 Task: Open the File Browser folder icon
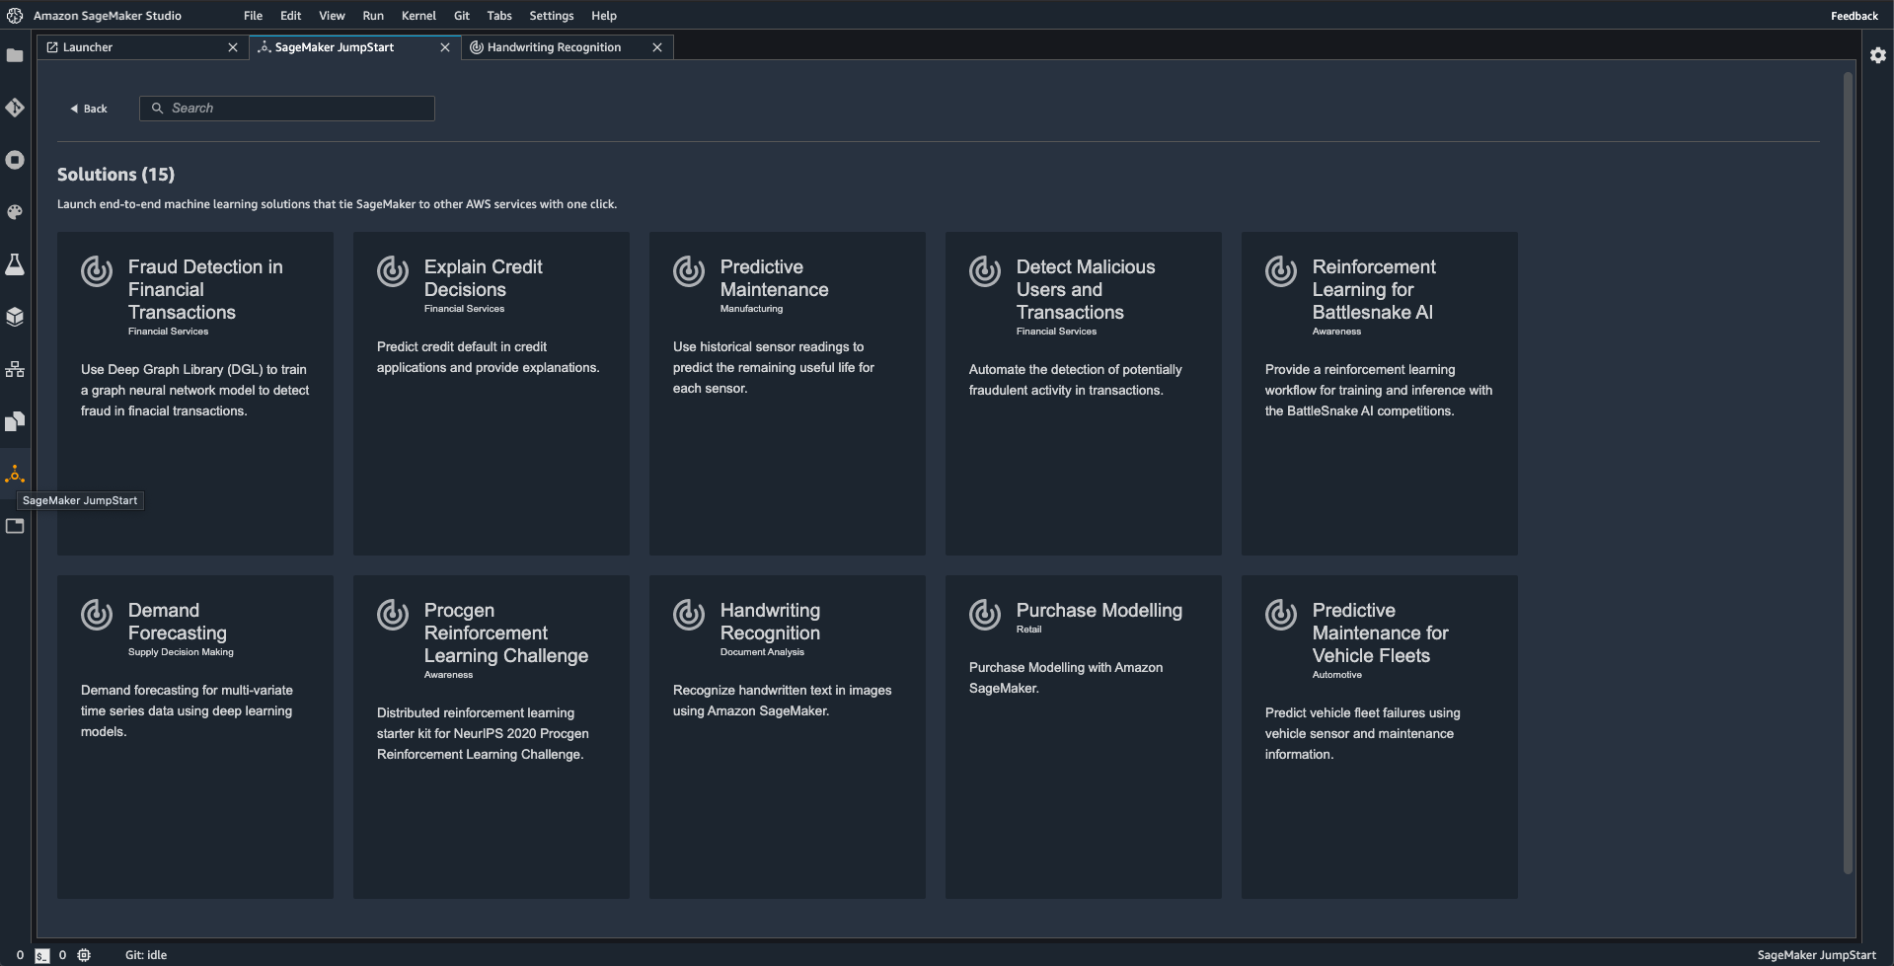[15, 56]
